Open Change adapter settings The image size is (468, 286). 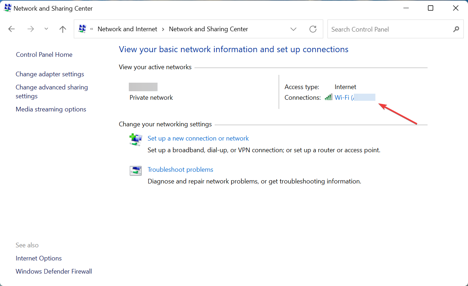50,74
